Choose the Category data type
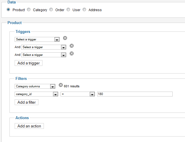 click(29, 9)
